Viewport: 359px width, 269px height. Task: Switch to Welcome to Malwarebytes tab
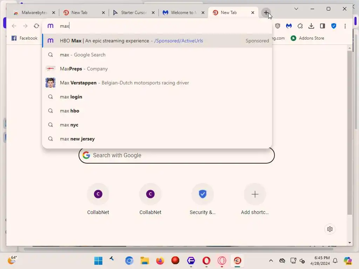[x=184, y=13]
